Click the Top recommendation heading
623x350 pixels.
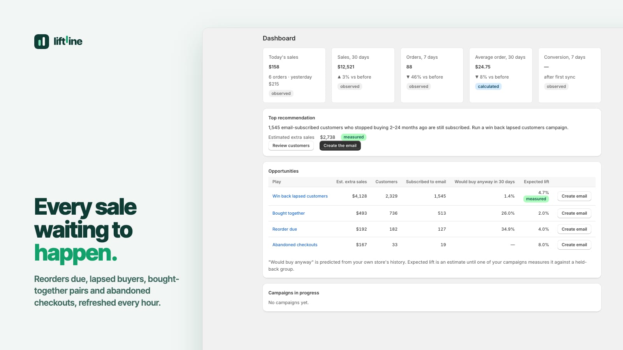(x=292, y=118)
